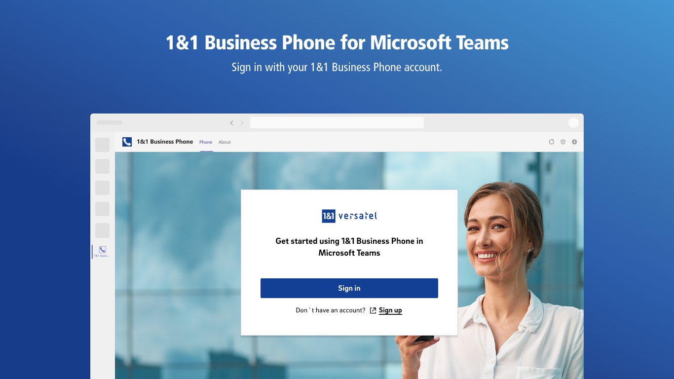Click the round profile avatar at top right

click(x=573, y=123)
